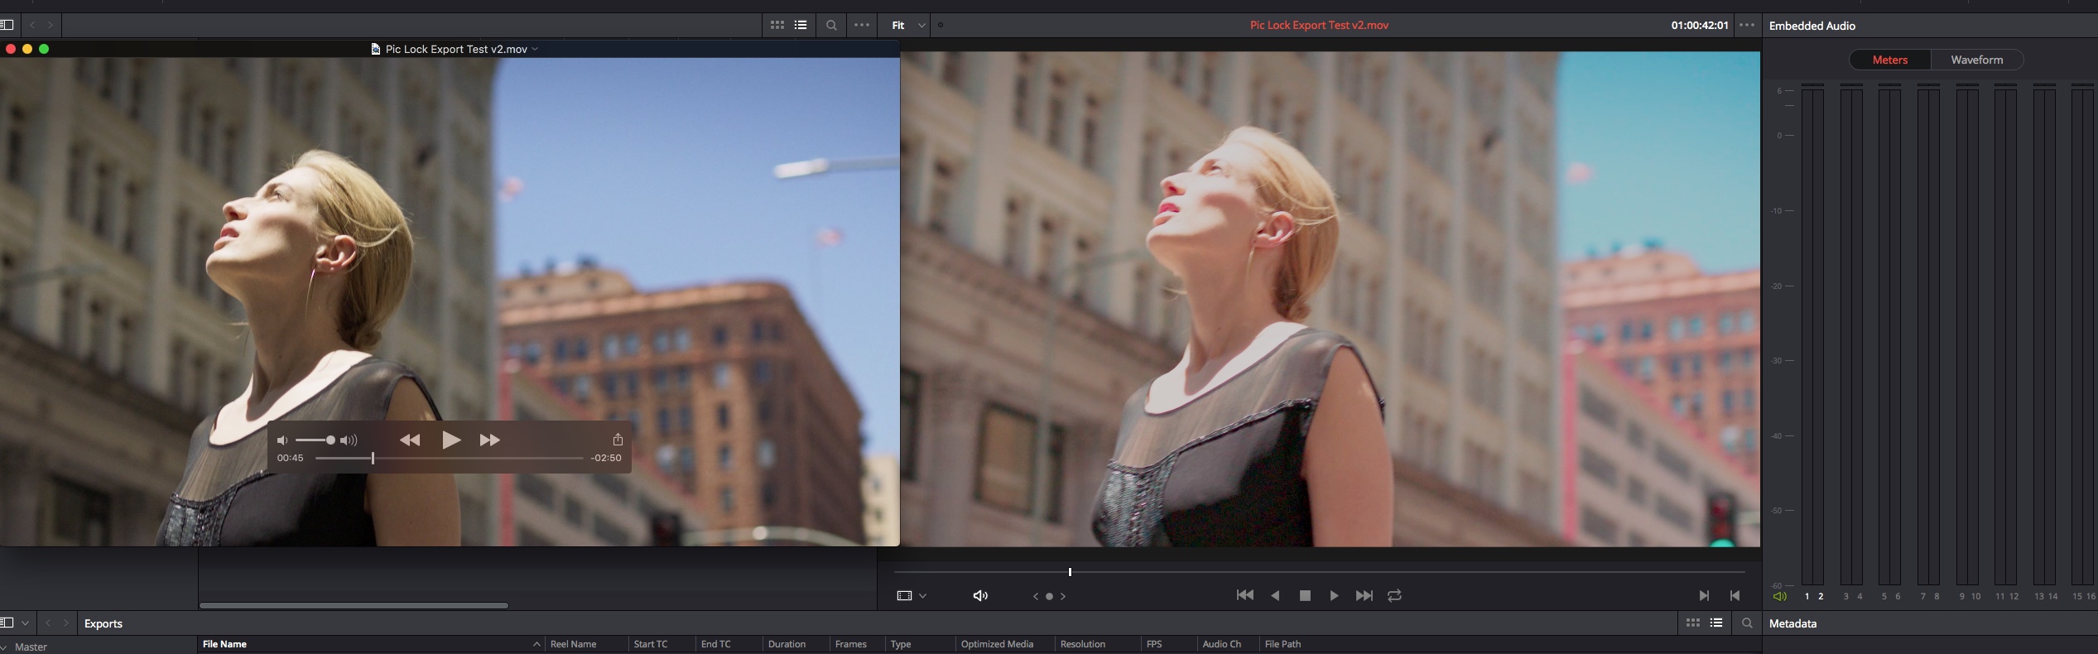This screenshot has width=2098, height=654.
Task: Play the QuickTime movie
Action: pos(451,440)
